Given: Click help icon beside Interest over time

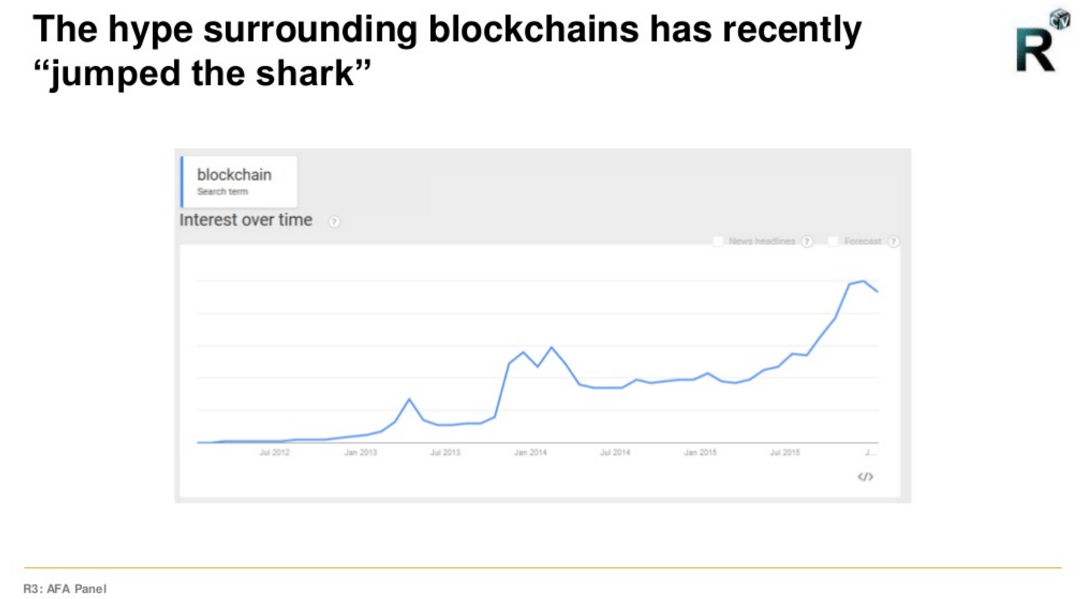Looking at the screenshot, I should coord(334,222).
